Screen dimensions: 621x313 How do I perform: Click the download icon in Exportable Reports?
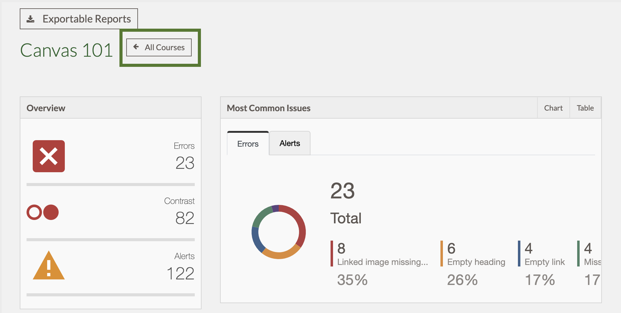pyautogui.click(x=31, y=19)
